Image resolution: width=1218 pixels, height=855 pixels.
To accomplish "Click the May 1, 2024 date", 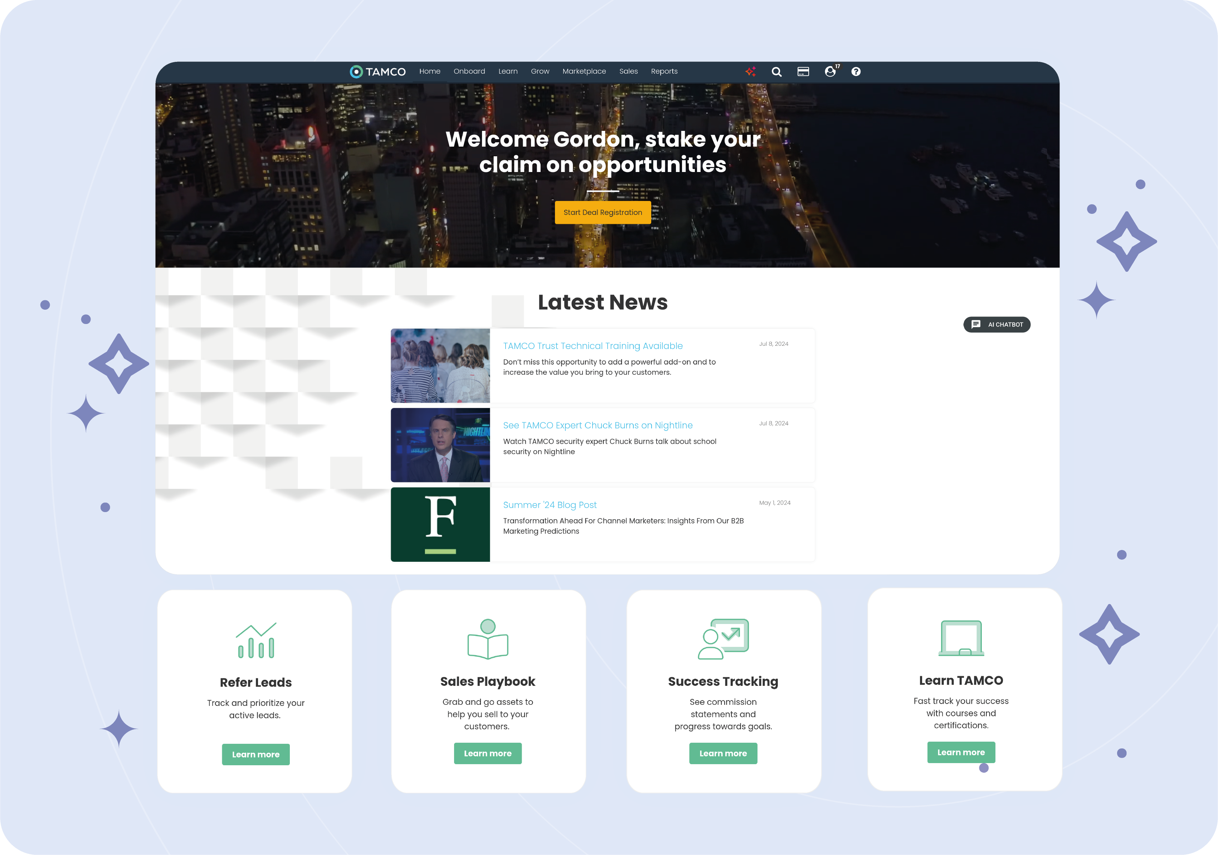I will [x=775, y=502].
